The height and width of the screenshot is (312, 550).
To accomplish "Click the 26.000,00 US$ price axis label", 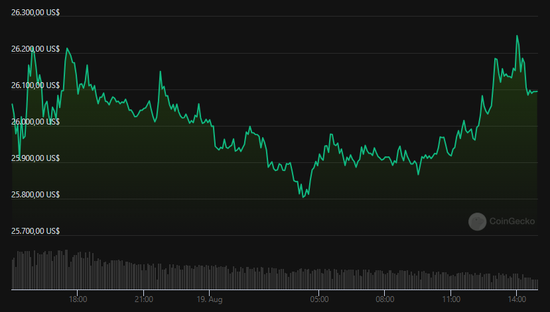I will pyautogui.click(x=35, y=122).
